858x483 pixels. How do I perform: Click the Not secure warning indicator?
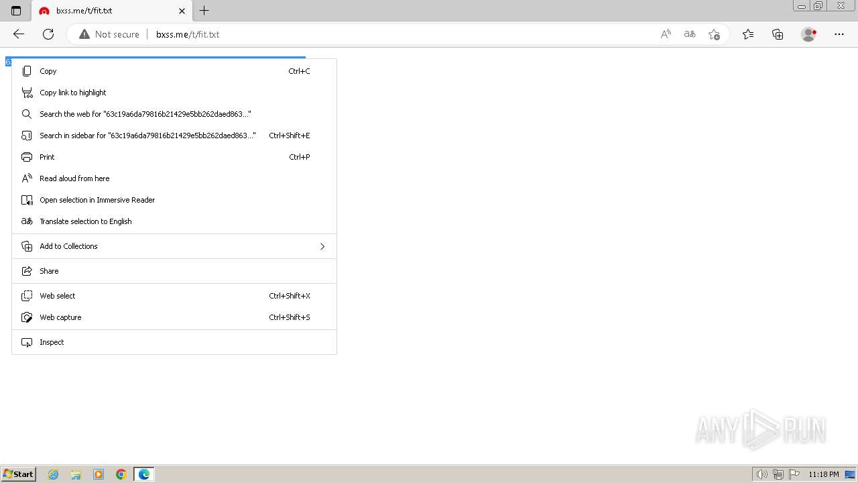[x=109, y=34]
